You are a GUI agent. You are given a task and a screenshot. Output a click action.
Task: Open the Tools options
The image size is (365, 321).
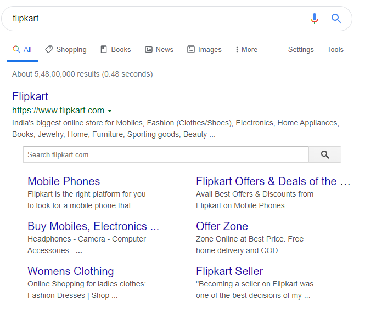coord(335,49)
